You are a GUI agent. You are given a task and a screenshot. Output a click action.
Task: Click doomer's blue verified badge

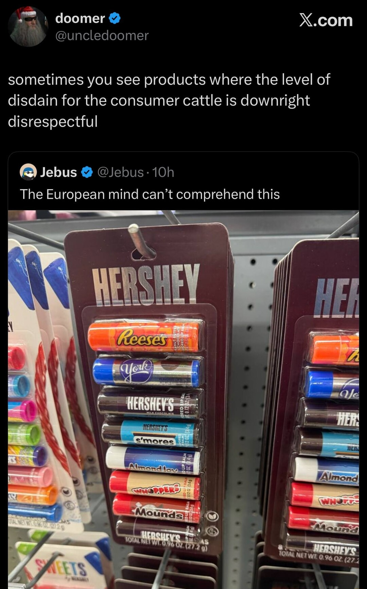coord(115,18)
